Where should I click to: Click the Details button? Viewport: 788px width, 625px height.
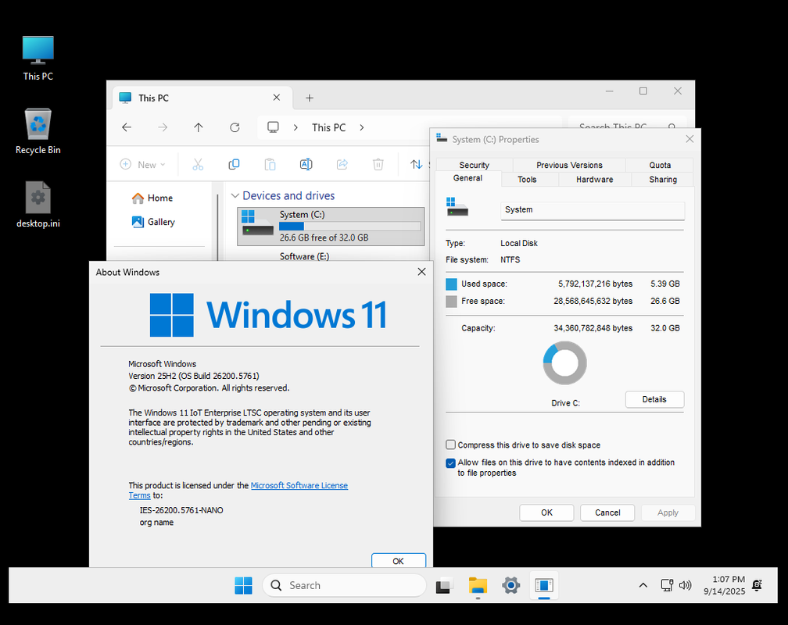point(654,399)
